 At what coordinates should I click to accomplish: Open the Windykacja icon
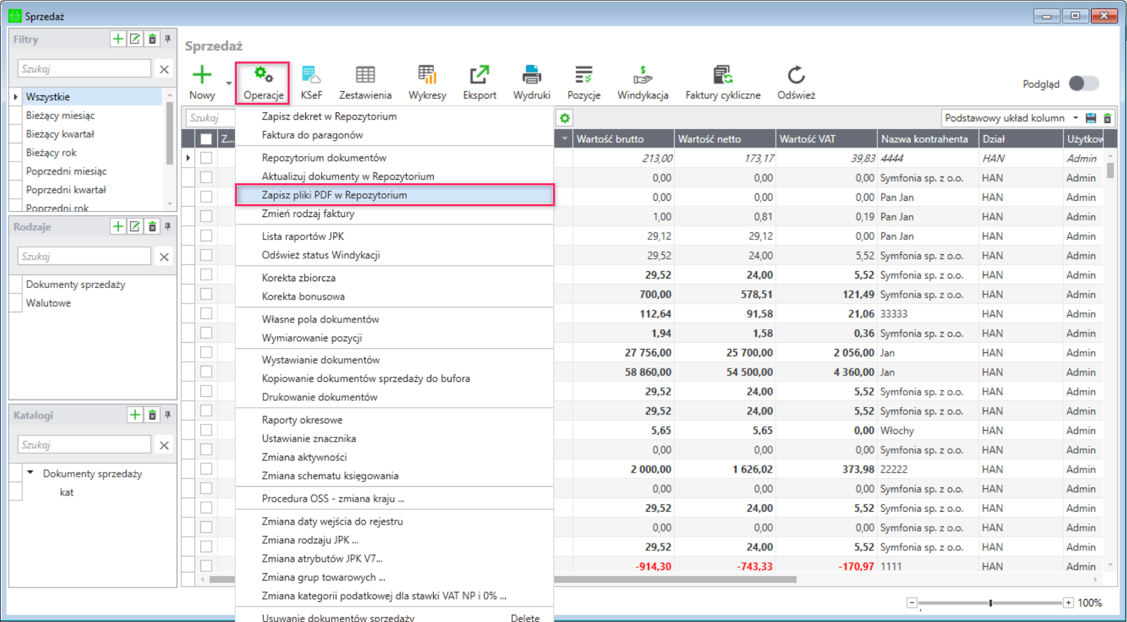pyautogui.click(x=642, y=82)
